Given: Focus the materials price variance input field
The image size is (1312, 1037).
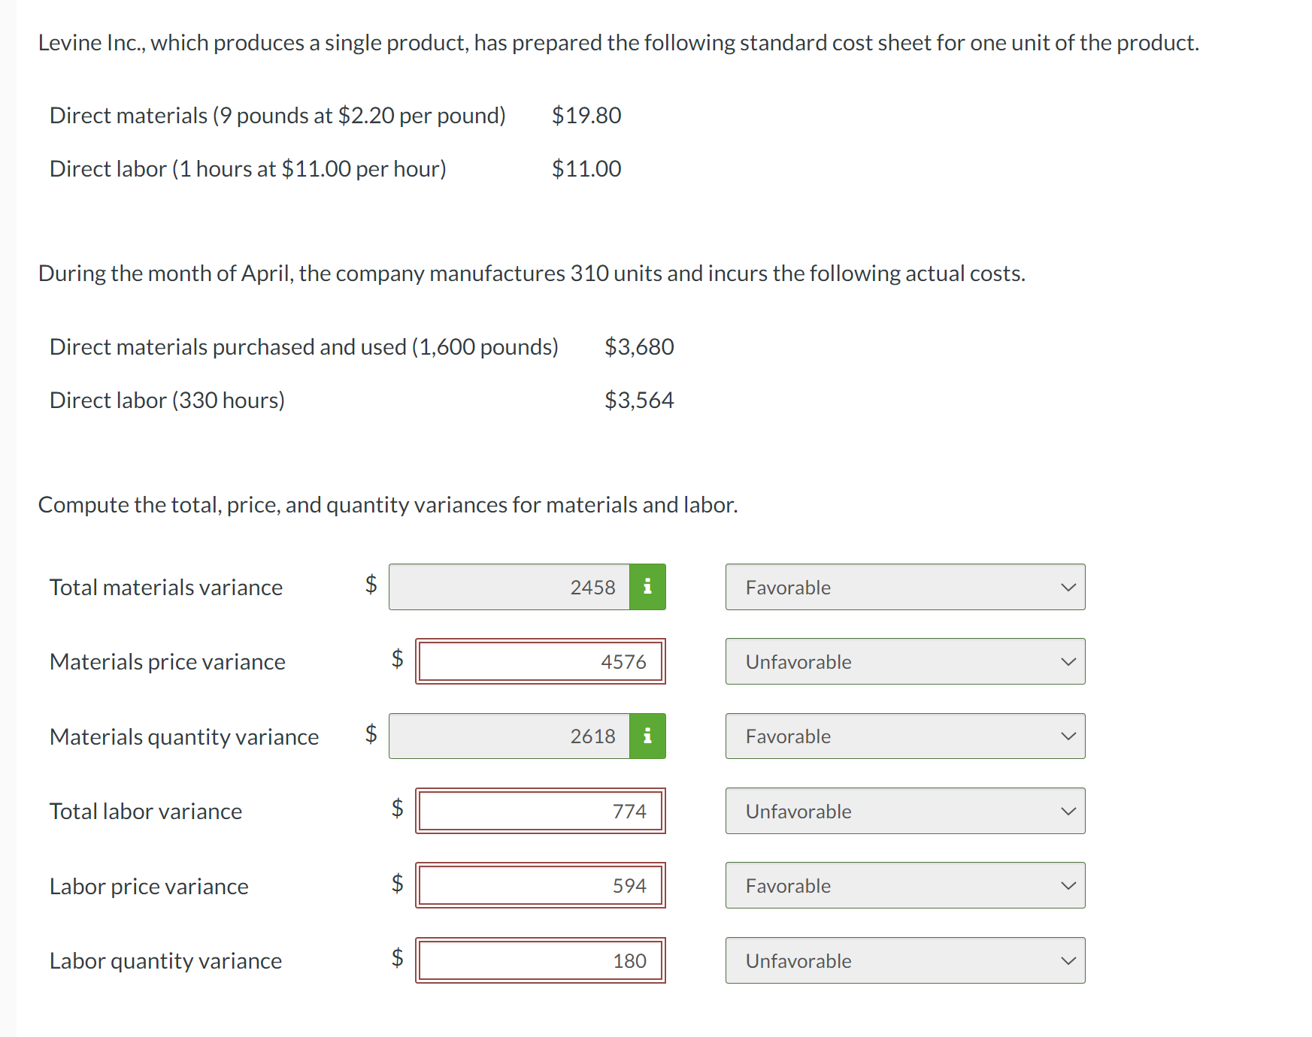Looking at the screenshot, I should [540, 661].
